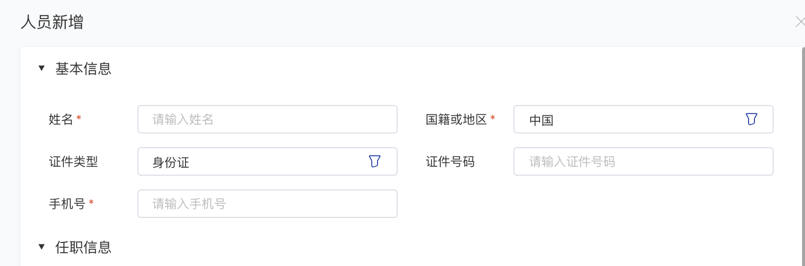Open the 国籍或地区 dropdown showing 中国
This screenshot has height=266, width=805.
coord(628,119)
